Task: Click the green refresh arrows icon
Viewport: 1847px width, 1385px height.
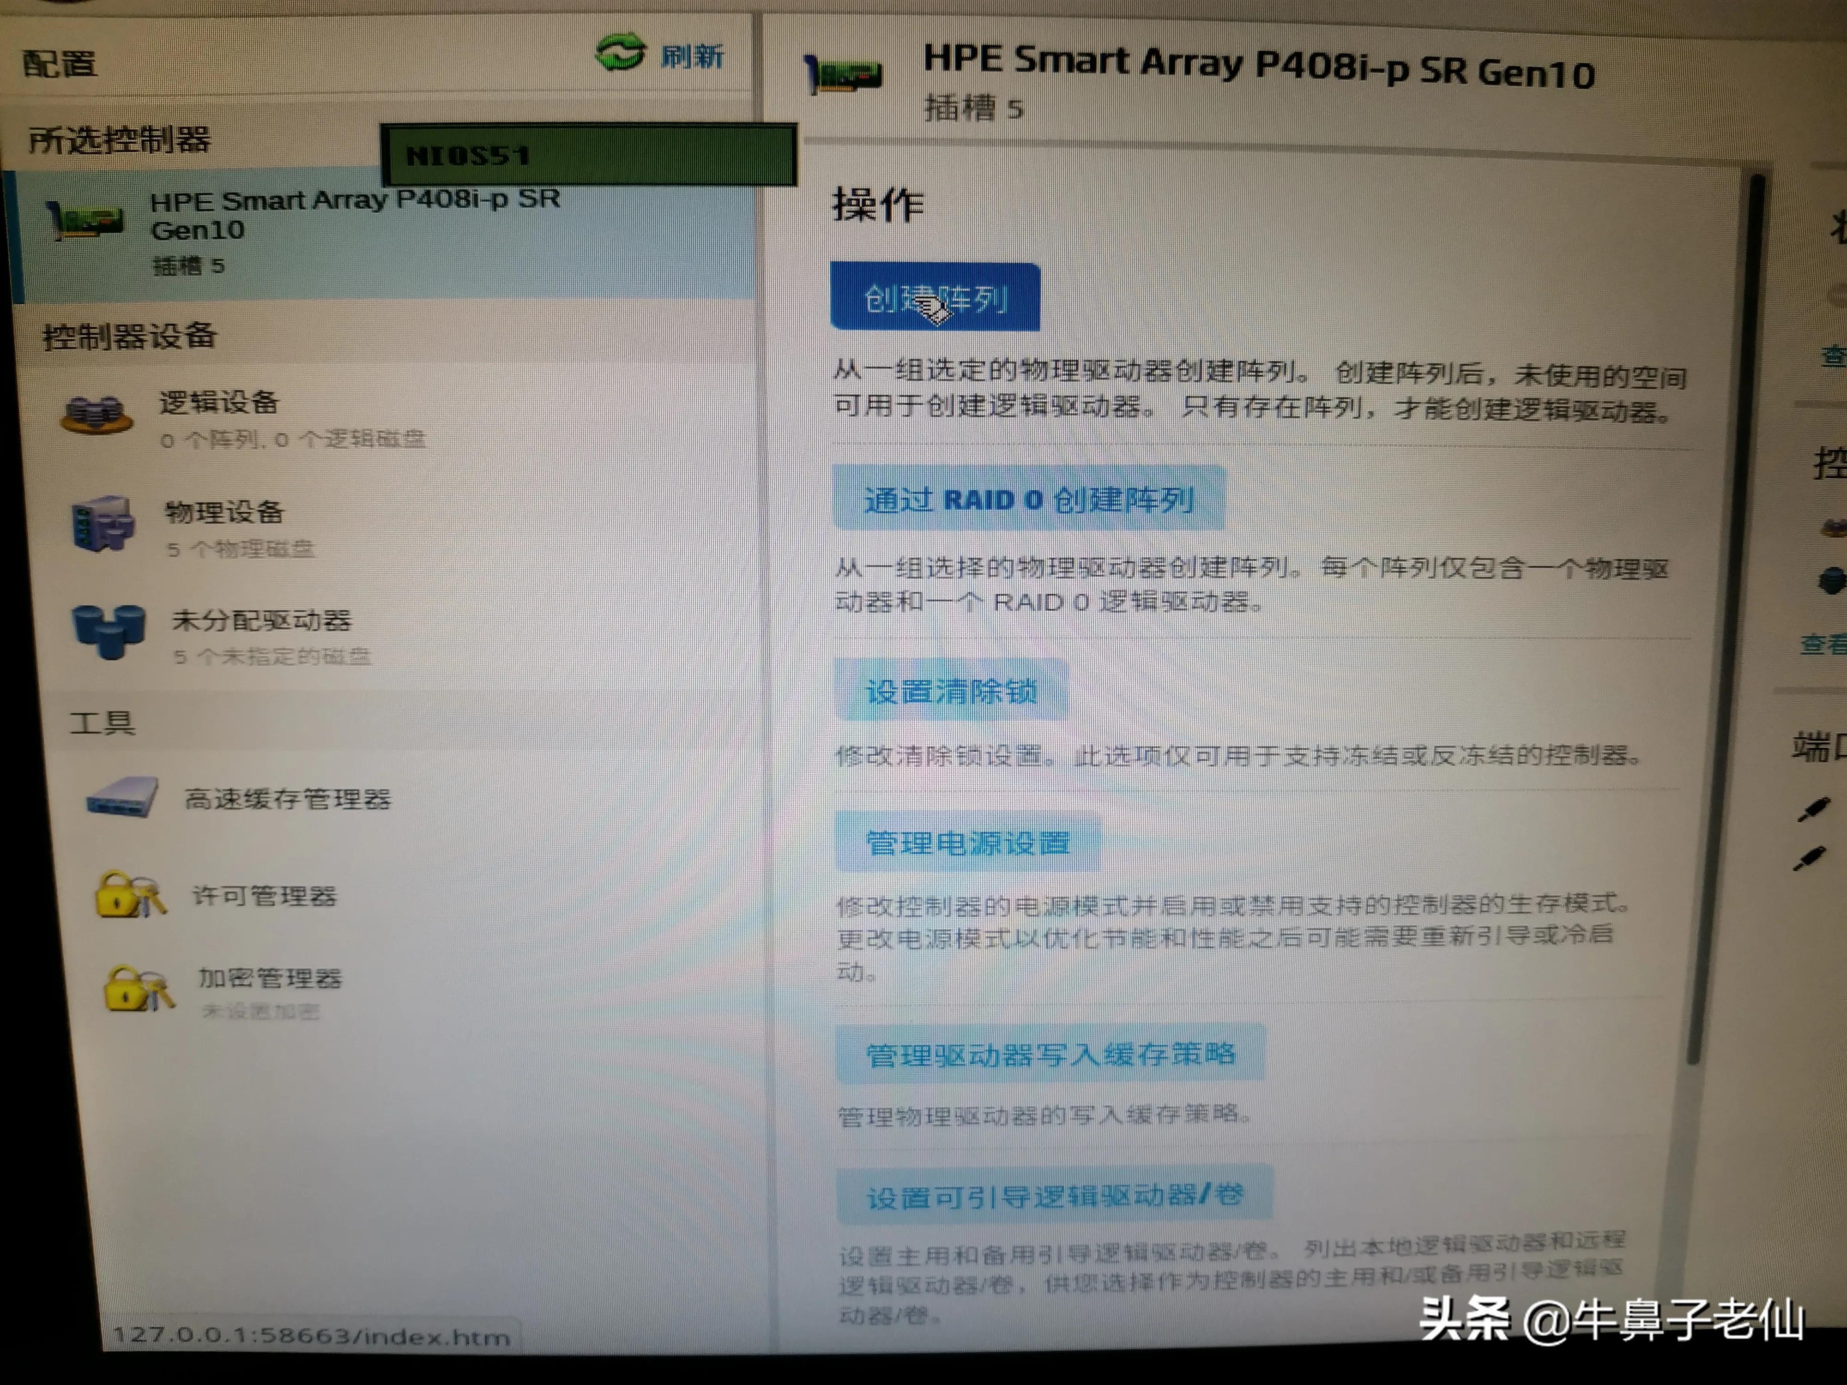Action: click(620, 53)
